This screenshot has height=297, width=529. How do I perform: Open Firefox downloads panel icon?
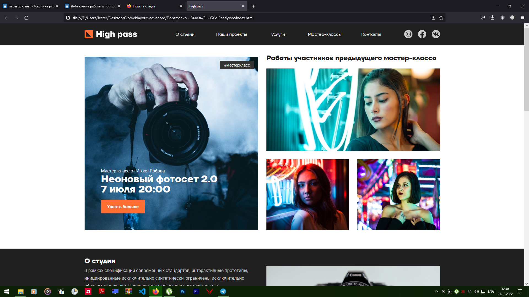click(492, 18)
